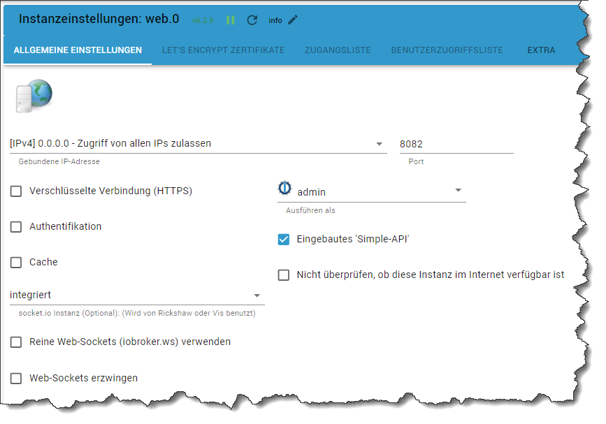Enable Verschlüsselte Verbindung (HTTPS) checkbox
Screen dimensions: 606x424
(x=16, y=191)
